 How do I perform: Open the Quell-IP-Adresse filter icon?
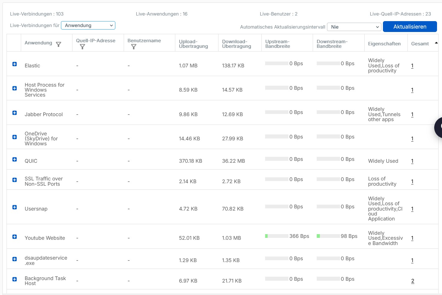[82, 47]
